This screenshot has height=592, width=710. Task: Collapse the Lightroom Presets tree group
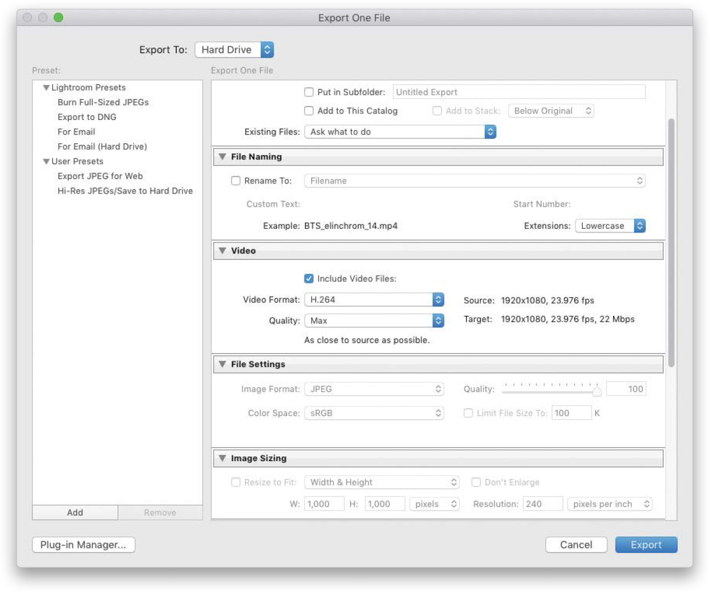[x=46, y=88]
